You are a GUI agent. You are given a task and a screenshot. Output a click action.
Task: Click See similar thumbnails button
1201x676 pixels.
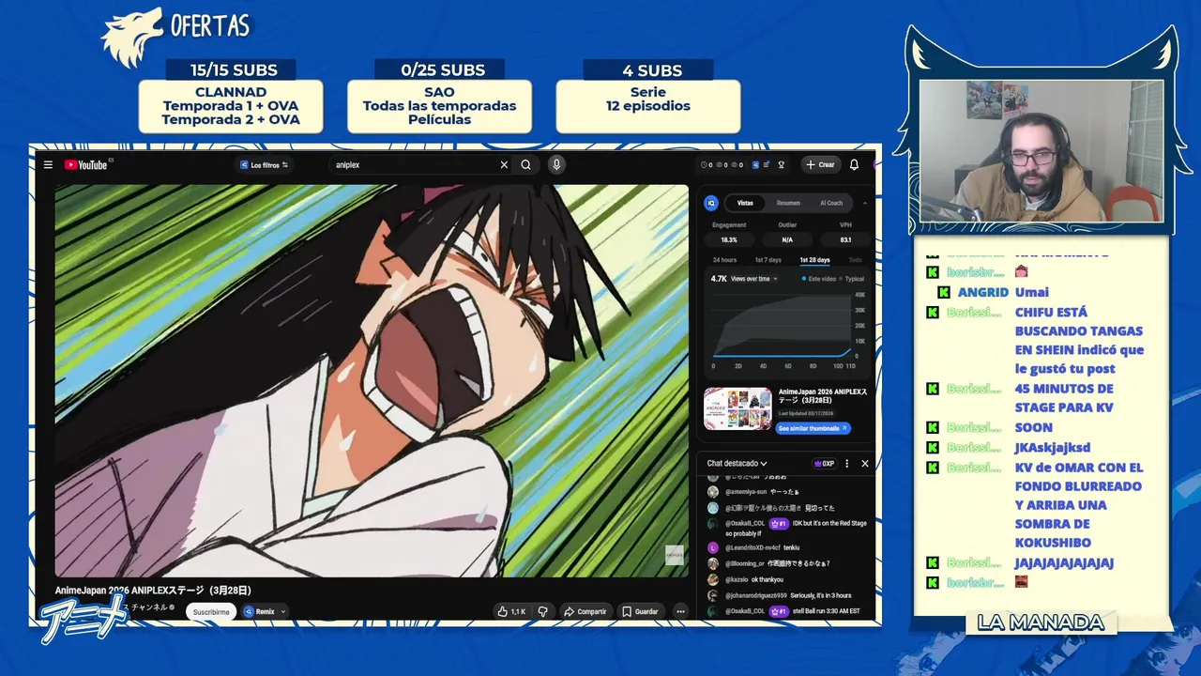tap(813, 428)
